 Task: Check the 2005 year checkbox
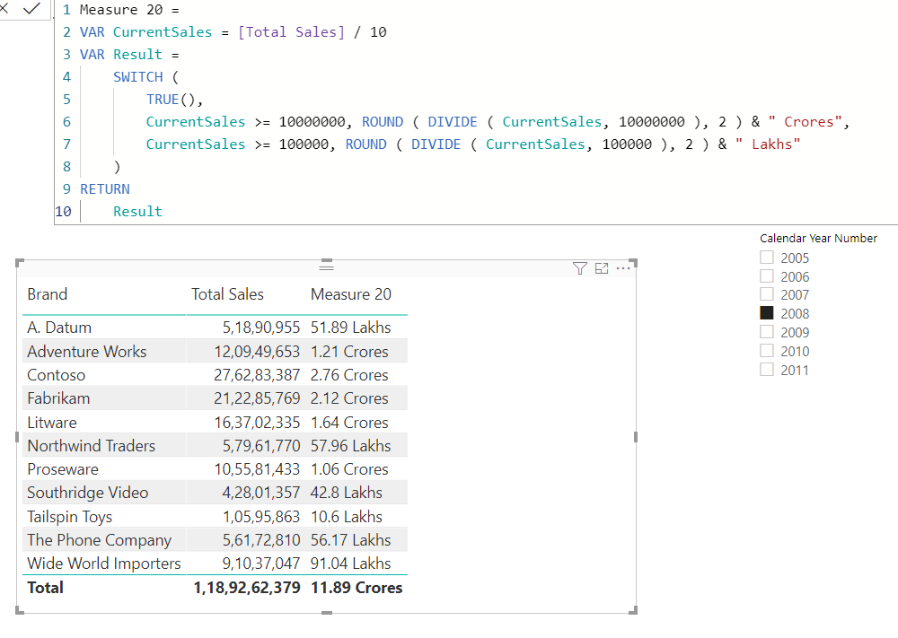point(767,258)
